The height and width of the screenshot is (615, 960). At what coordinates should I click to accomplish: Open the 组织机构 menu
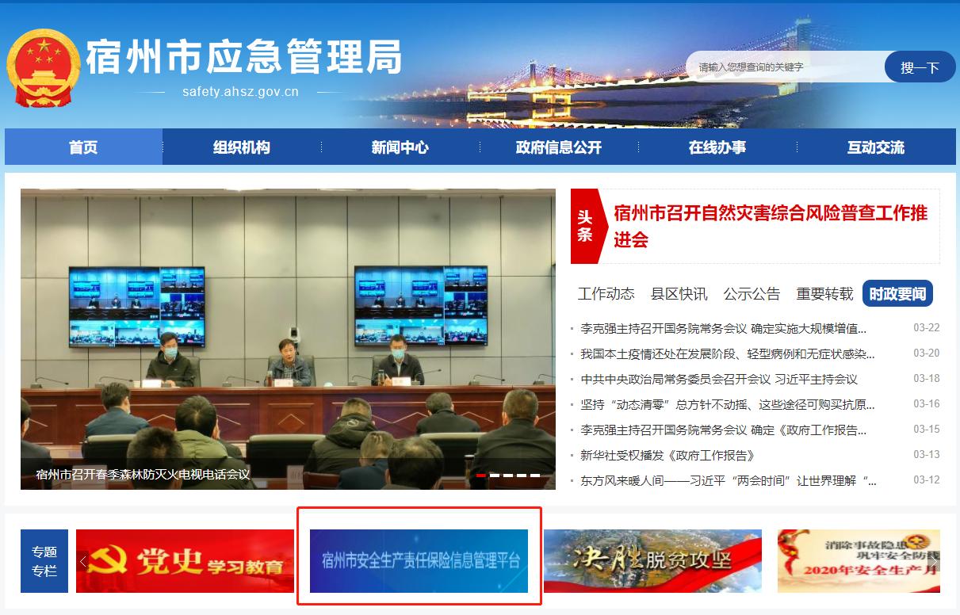pos(241,147)
